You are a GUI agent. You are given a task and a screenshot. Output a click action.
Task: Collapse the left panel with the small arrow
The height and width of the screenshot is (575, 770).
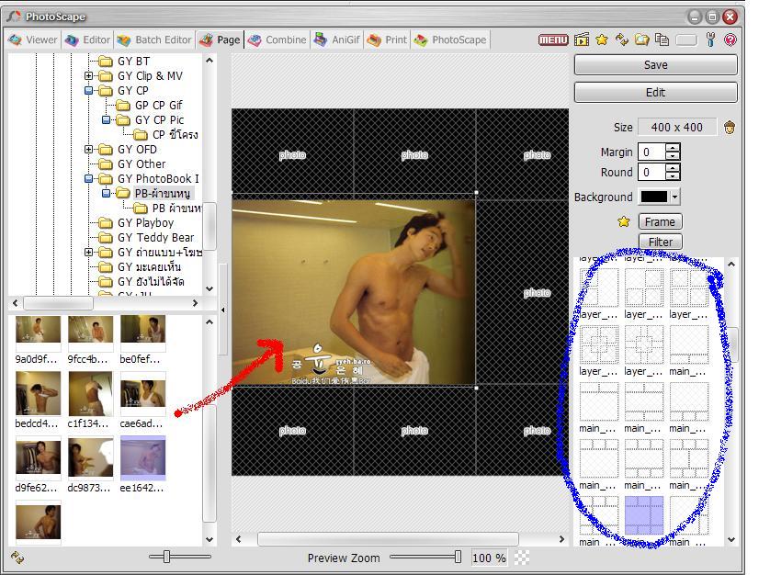pos(223,310)
